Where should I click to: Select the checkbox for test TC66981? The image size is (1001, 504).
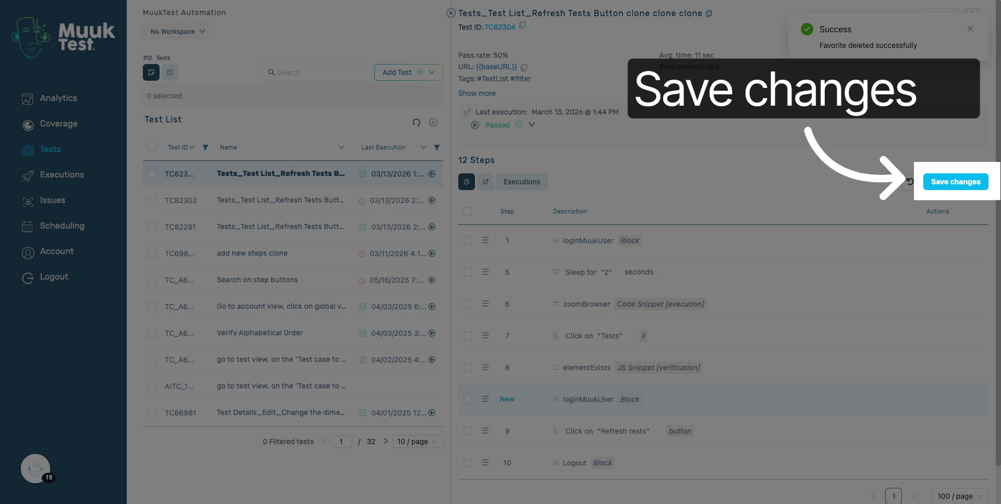click(x=152, y=413)
